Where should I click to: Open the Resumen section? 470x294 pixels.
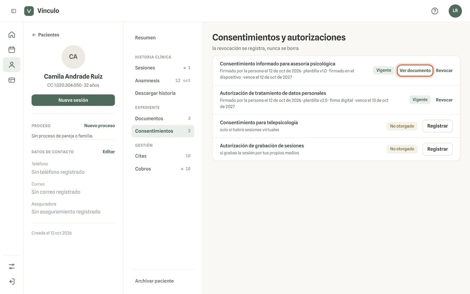coord(163,38)
